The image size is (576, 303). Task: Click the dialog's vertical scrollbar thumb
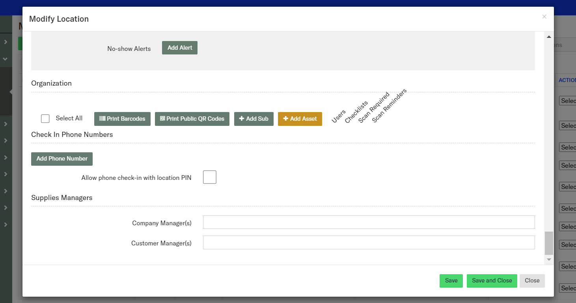548,243
